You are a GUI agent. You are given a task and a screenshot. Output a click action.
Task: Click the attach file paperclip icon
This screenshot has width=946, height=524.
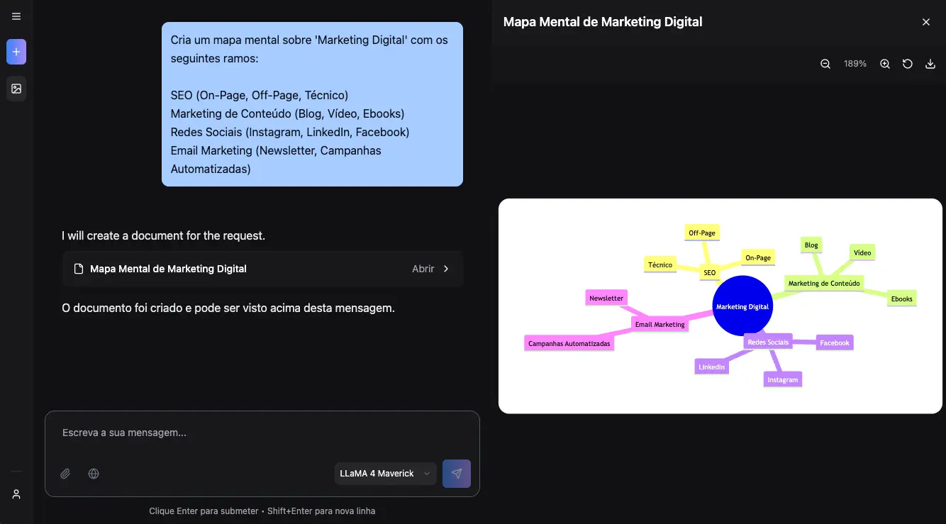point(65,474)
